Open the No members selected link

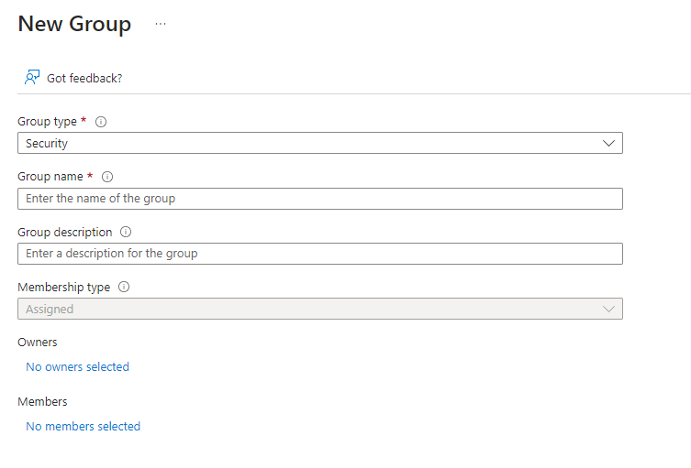pos(83,426)
